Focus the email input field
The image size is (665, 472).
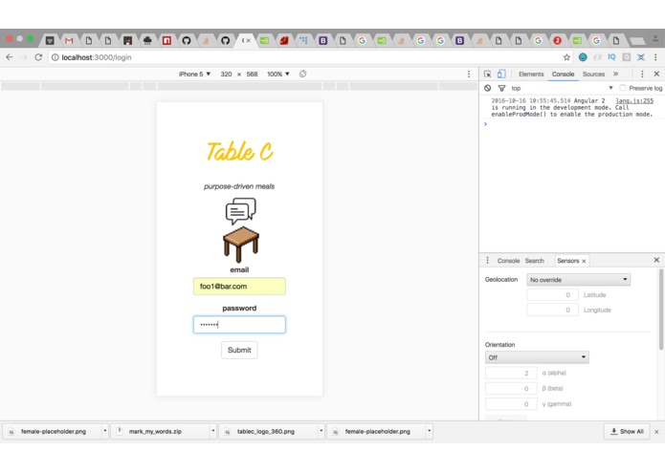(239, 287)
